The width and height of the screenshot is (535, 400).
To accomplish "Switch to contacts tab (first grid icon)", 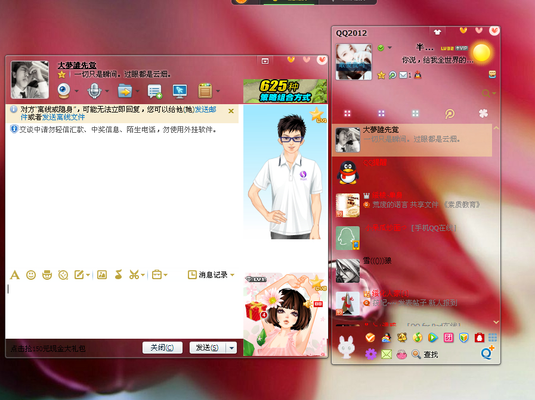I will coord(347,113).
